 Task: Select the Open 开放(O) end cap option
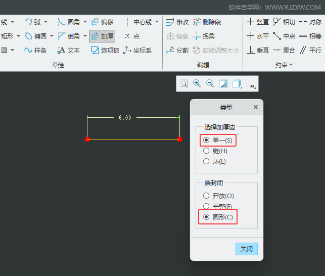218,196
